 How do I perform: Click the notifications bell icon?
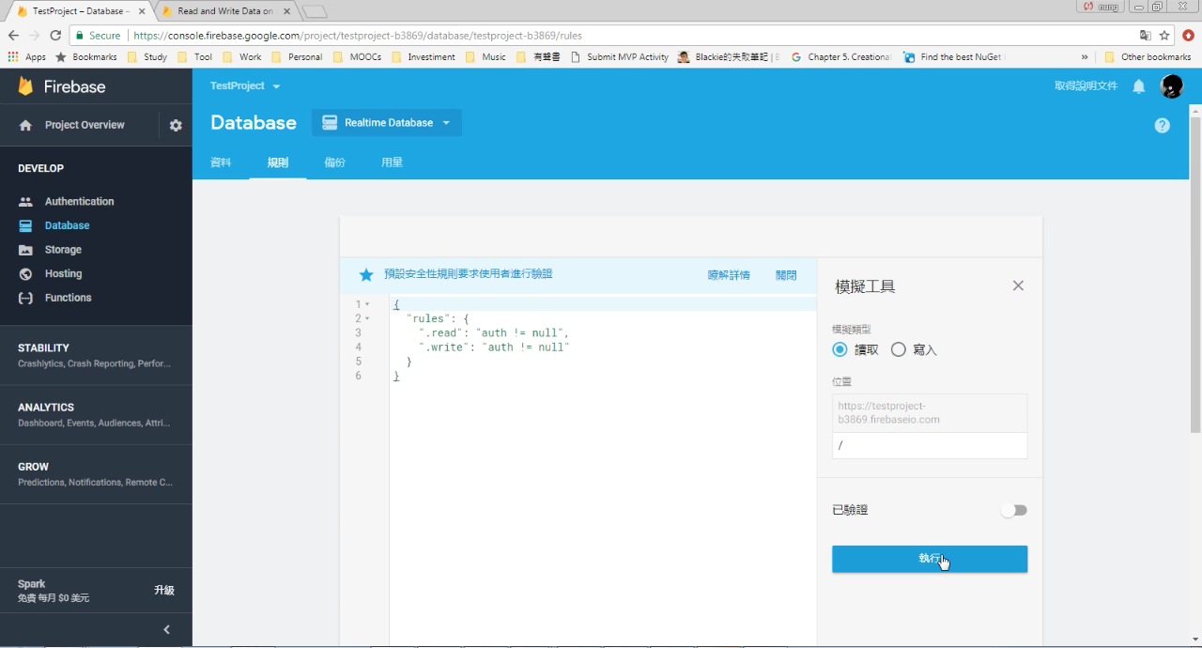click(1139, 86)
